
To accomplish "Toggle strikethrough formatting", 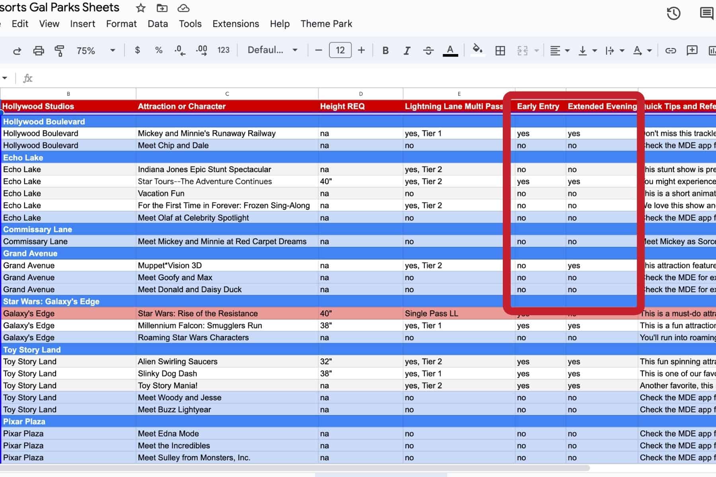I will click(x=428, y=50).
